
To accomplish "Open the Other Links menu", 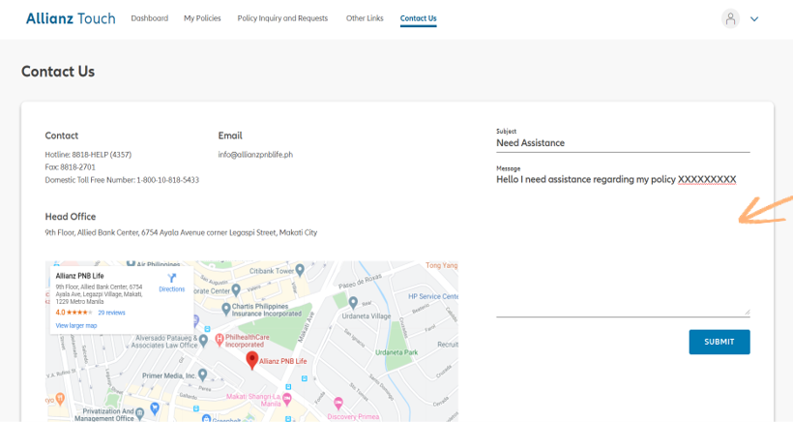I will click(365, 18).
